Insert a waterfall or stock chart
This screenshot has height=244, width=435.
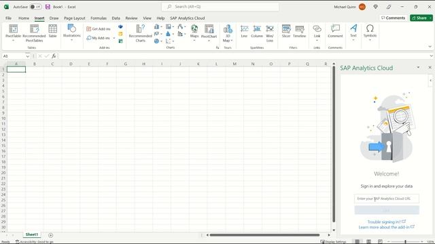click(x=181, y=26)
